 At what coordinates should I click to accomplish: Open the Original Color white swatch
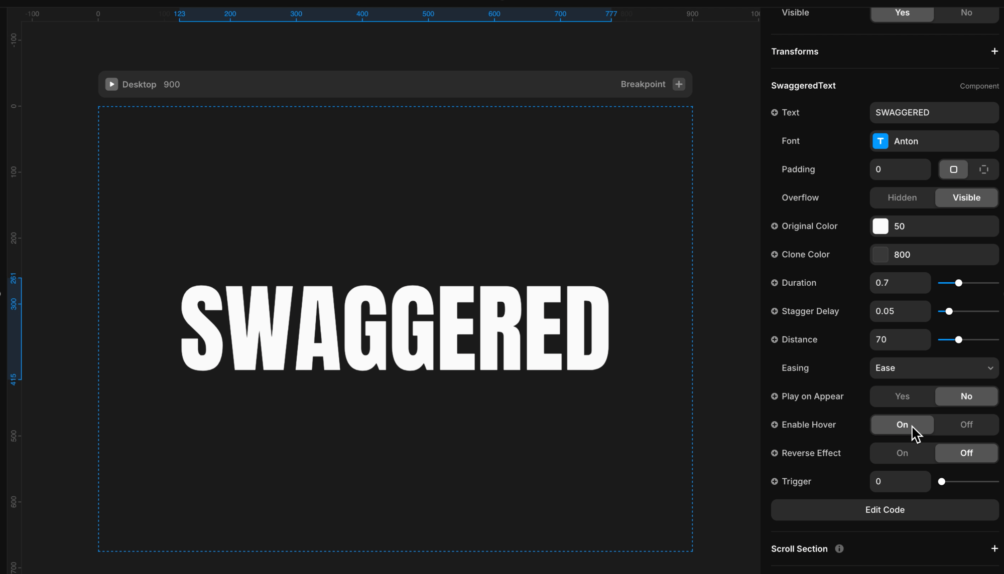[x=880, y=226]
